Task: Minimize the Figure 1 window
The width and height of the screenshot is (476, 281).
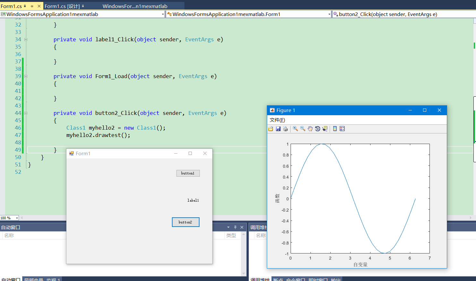Action: click(x=410, y=110)
